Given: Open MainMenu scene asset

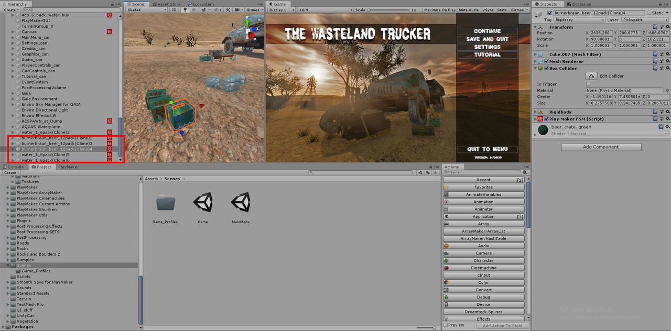Looking at the screenshot, I should [x=241, y=202].
